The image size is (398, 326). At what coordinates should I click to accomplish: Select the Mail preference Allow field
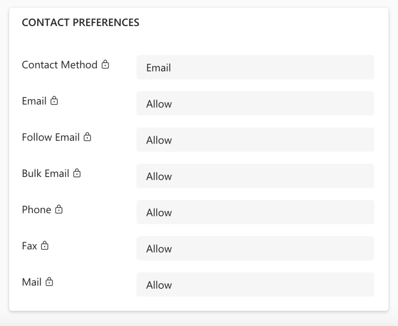point(255,284)
